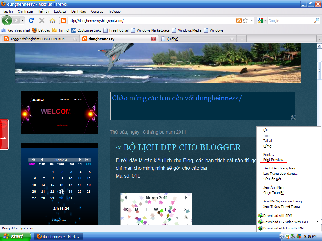Open the Công cụ menu
The image size is (322, 241).
pos(97,11)
